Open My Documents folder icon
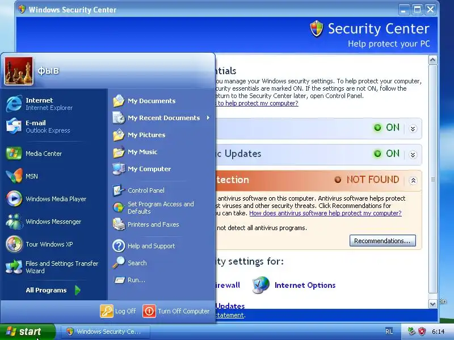This screenshot has width=454, height=340. [119, 101]
